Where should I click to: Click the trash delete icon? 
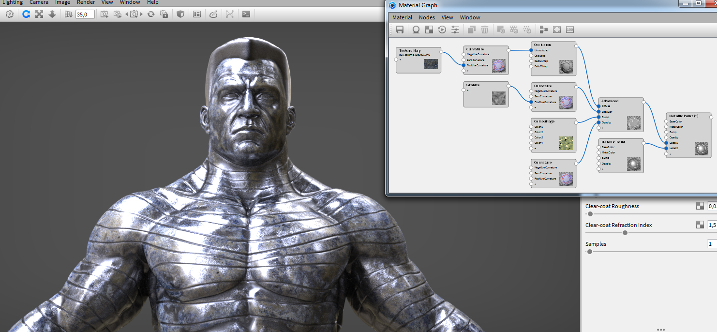[485, 30]
